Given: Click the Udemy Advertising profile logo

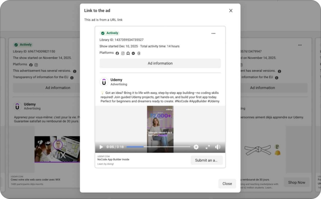Looking at the screenshot, I should pyautogui.click(x=104, y=82).
